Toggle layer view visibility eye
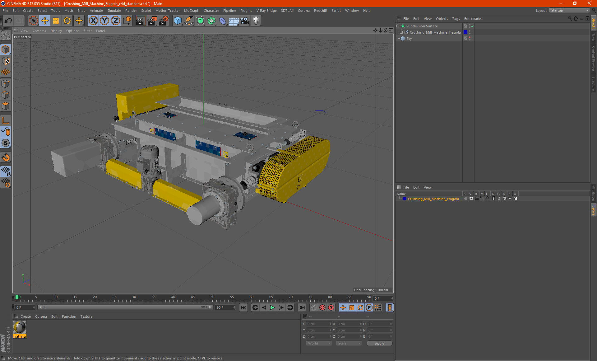This screenshot has width=597, height=361. click(471, 199)
